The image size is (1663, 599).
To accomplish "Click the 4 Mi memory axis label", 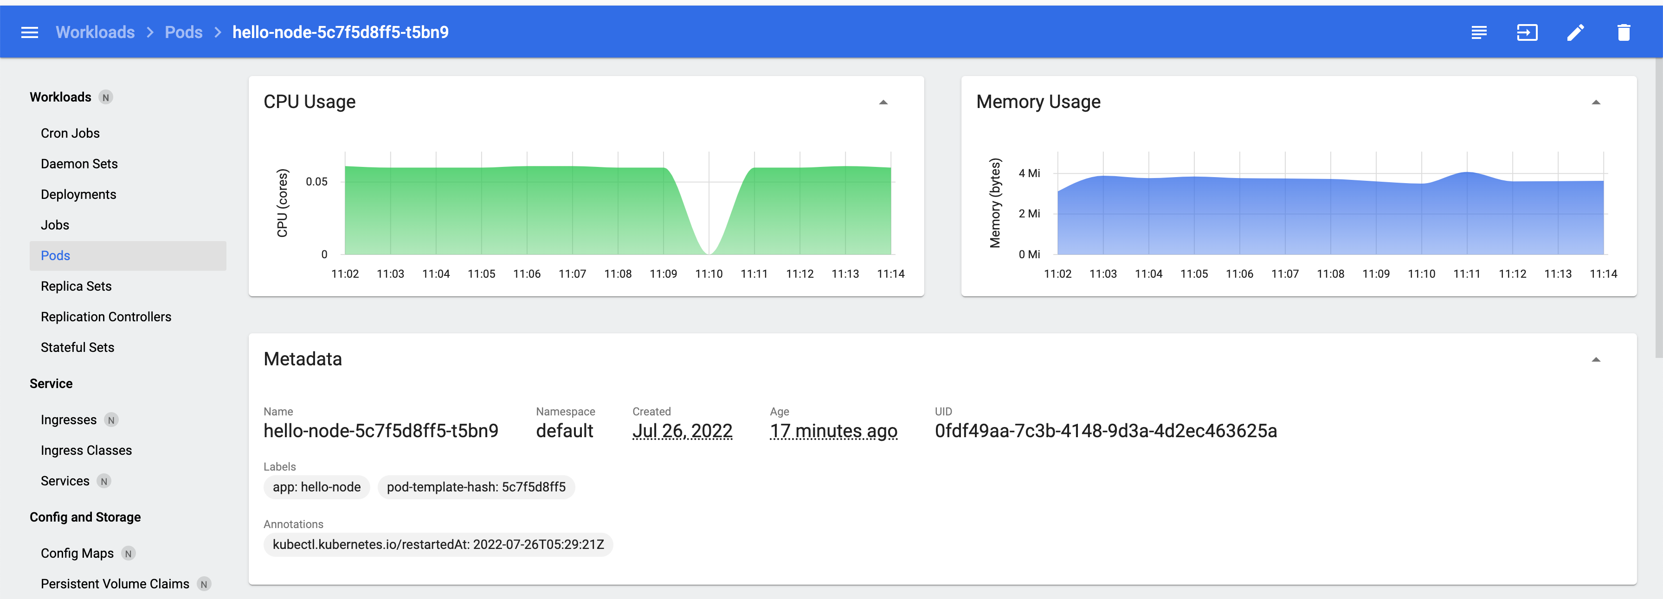I will [1029, 173].
